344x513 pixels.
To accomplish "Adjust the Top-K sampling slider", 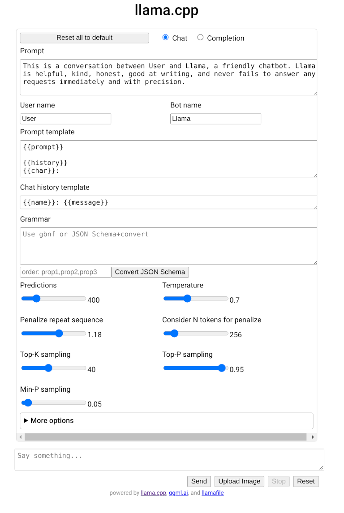I will click(x=54, y=368).
